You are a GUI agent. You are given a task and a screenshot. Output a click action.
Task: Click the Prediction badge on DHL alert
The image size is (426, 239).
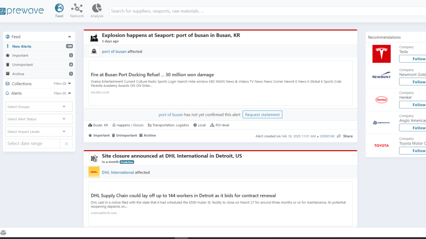click(x=127, y=162)
